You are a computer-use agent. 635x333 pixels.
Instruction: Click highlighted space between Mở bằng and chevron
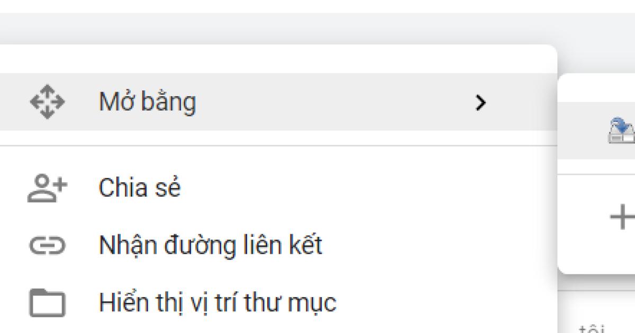coord(333,102)
